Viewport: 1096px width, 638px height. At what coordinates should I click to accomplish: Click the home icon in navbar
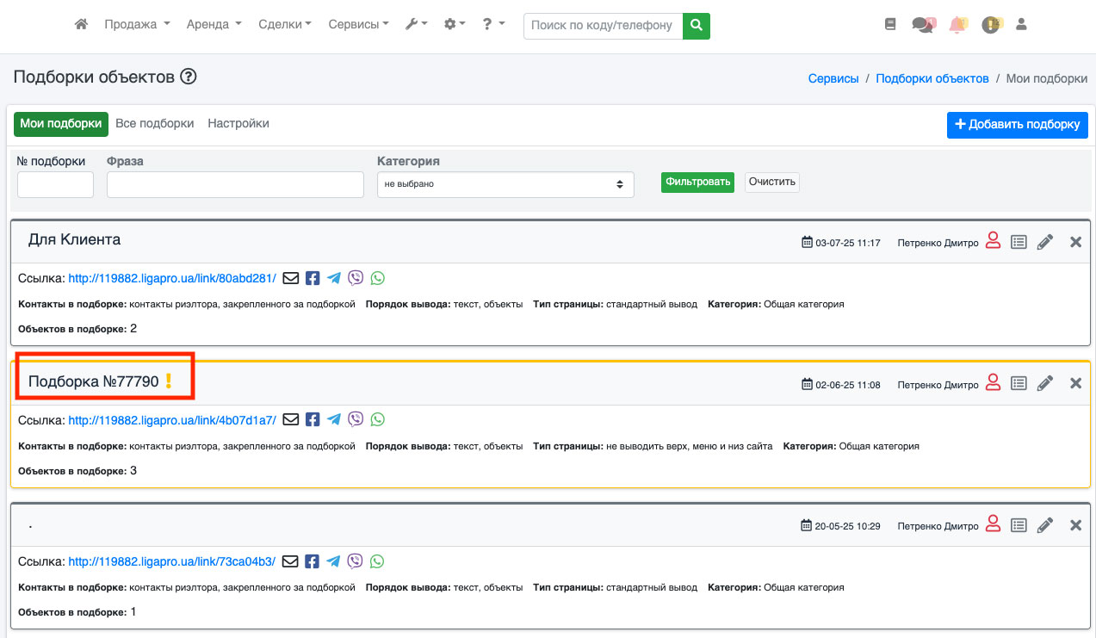(81, 25)
